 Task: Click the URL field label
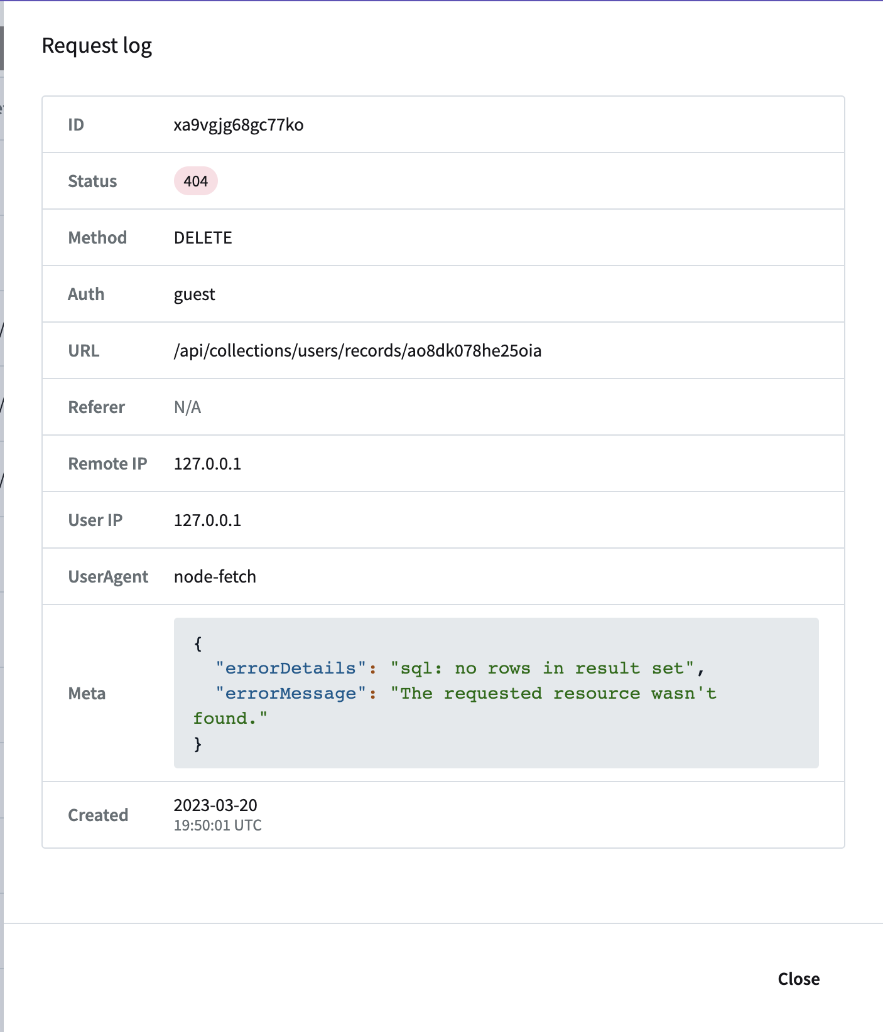click(84, 350)
